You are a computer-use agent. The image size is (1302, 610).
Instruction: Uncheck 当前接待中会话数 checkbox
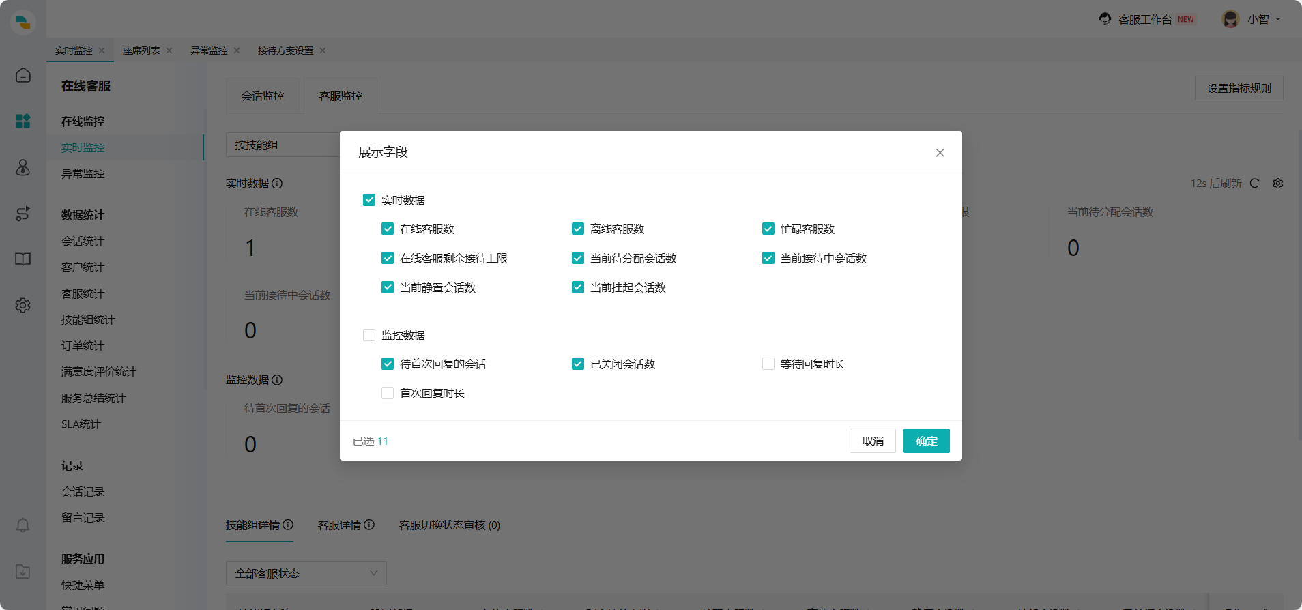(768, 258)
